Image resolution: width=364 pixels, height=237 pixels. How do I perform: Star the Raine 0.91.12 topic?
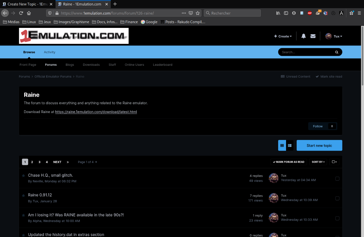(x=23, y=195)
